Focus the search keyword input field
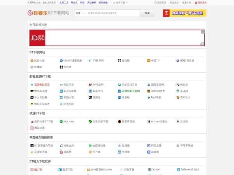This screenshot has width=234, height=175. [112, 13]
